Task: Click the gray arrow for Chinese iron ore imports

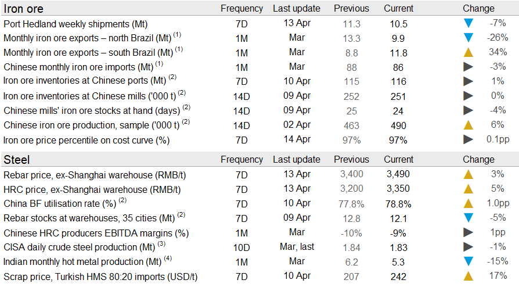Action: [x=468, y=67]
